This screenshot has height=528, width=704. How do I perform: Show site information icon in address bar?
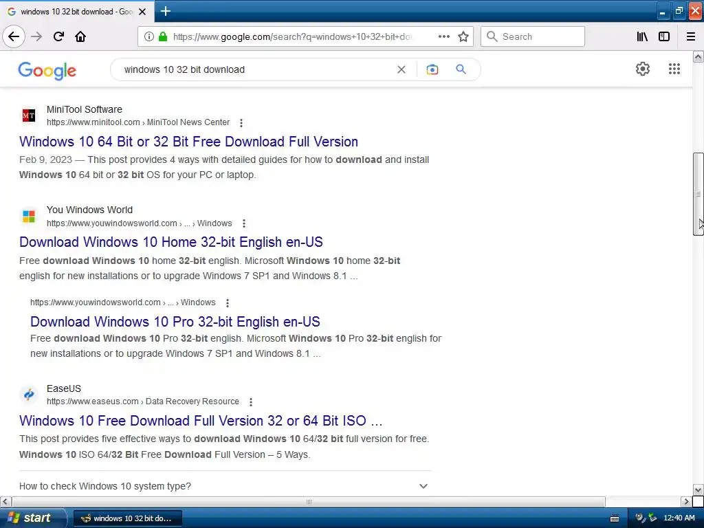pyautogui.click(x=149, y=36)
